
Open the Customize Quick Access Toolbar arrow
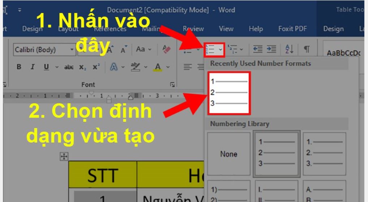(20, 10)
